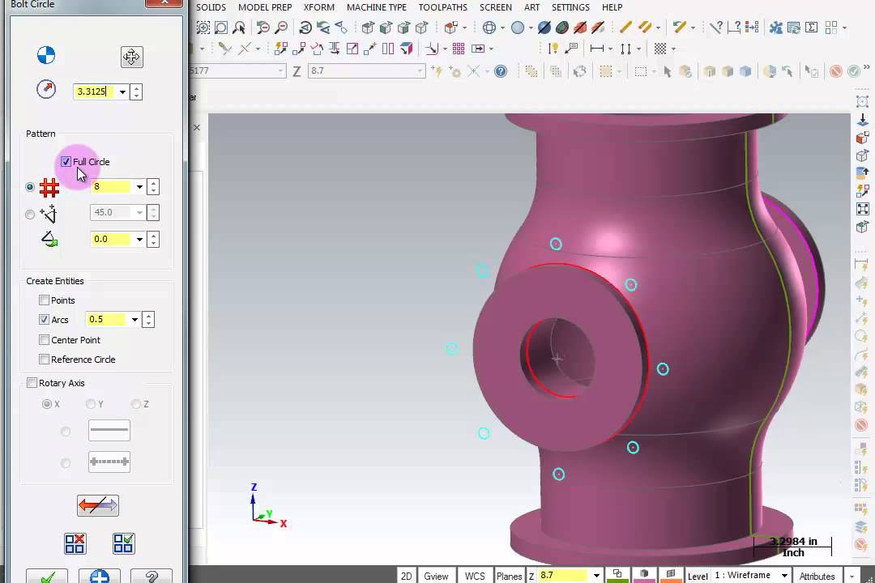This screenshot has width=875, height=583.
Task: Open the Level Wireframe dropdown
Action: pyautogui.click(x=784, y=575)
